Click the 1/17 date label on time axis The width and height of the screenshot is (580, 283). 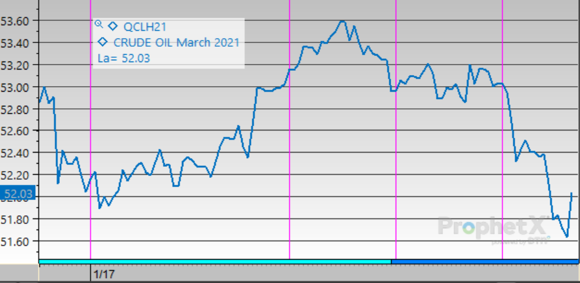[x=103, y=271]
